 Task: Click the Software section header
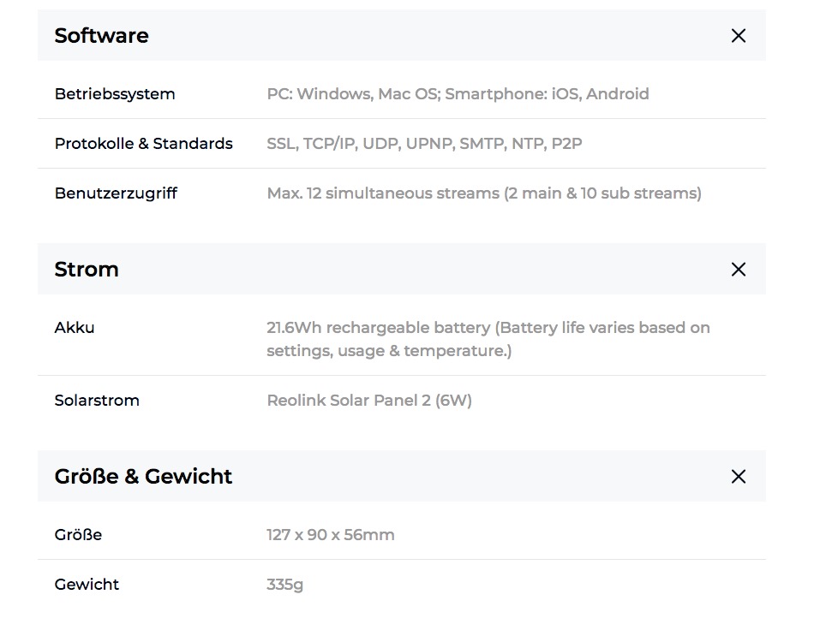tap(102, 36)
